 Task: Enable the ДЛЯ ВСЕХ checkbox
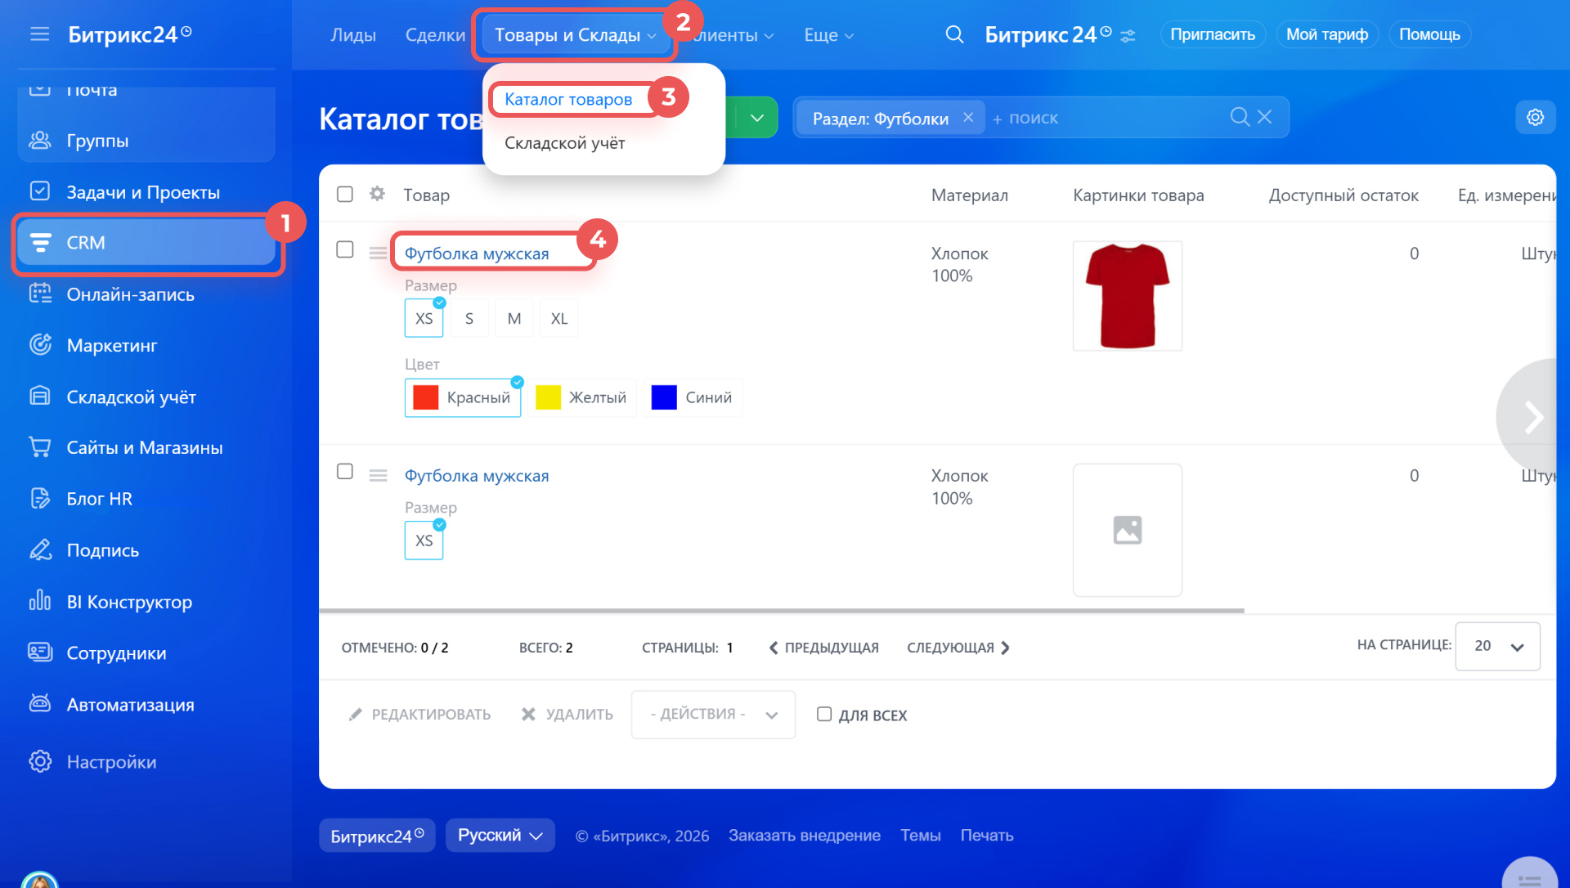(824, 714)
